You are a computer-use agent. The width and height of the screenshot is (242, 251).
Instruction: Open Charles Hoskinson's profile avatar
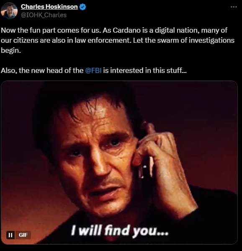(9, 11)
